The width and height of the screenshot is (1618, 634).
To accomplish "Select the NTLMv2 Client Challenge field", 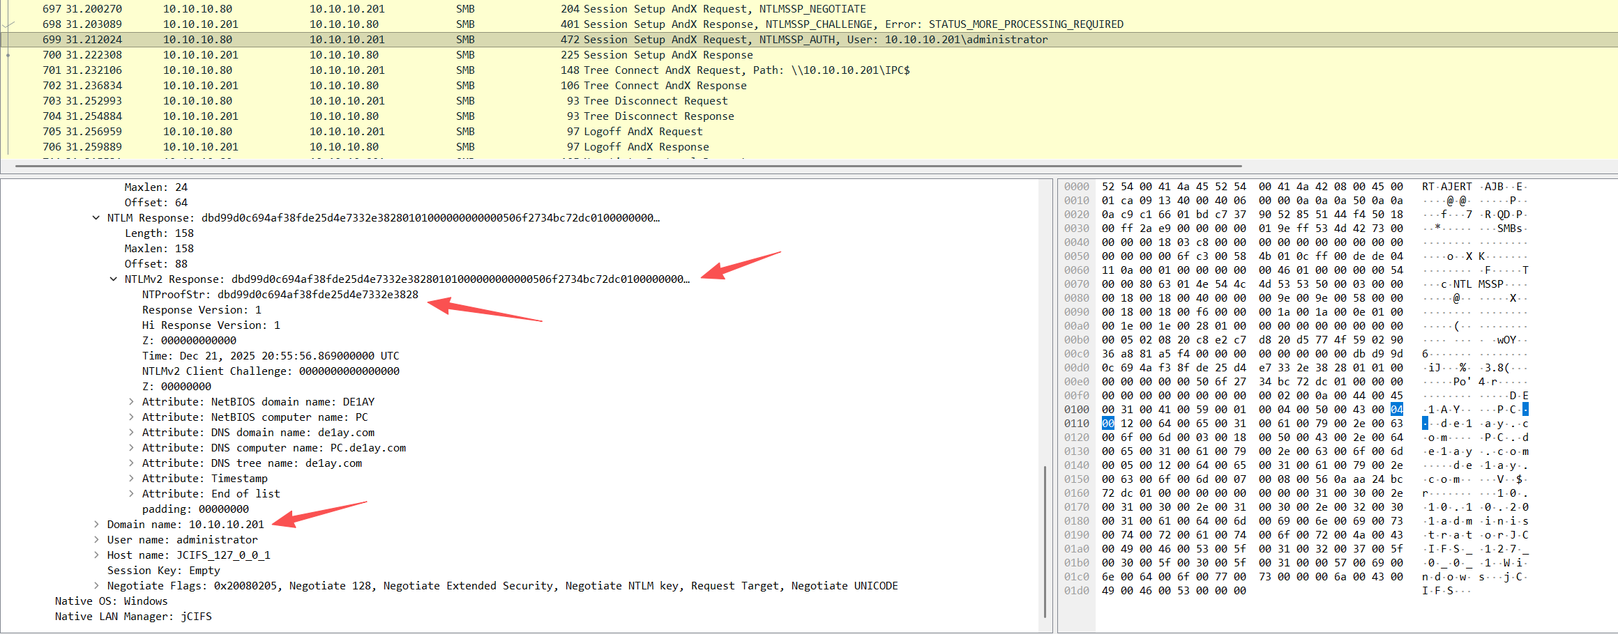I will coord(271,371).
